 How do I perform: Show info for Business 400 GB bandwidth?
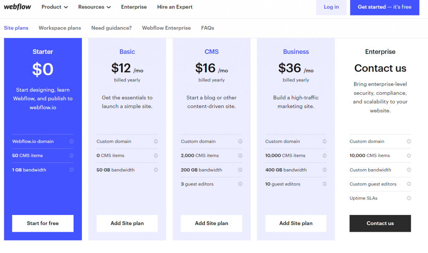click(324, 170)
